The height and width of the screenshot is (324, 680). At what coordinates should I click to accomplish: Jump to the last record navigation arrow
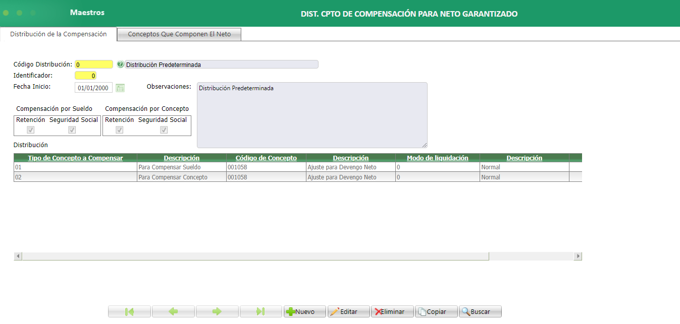tap(260, 311)
